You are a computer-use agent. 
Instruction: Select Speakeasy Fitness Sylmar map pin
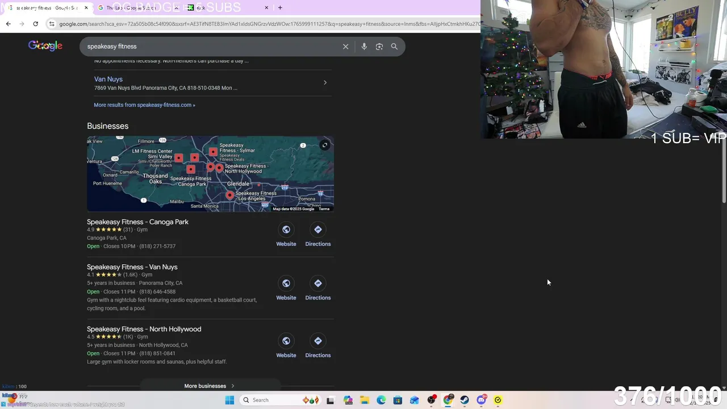point(213,152)
